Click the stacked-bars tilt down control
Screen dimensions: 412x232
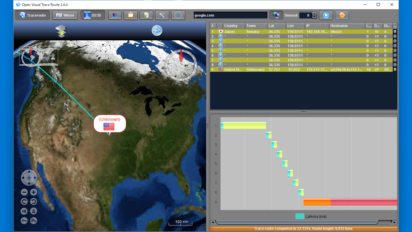click(33, 211)
